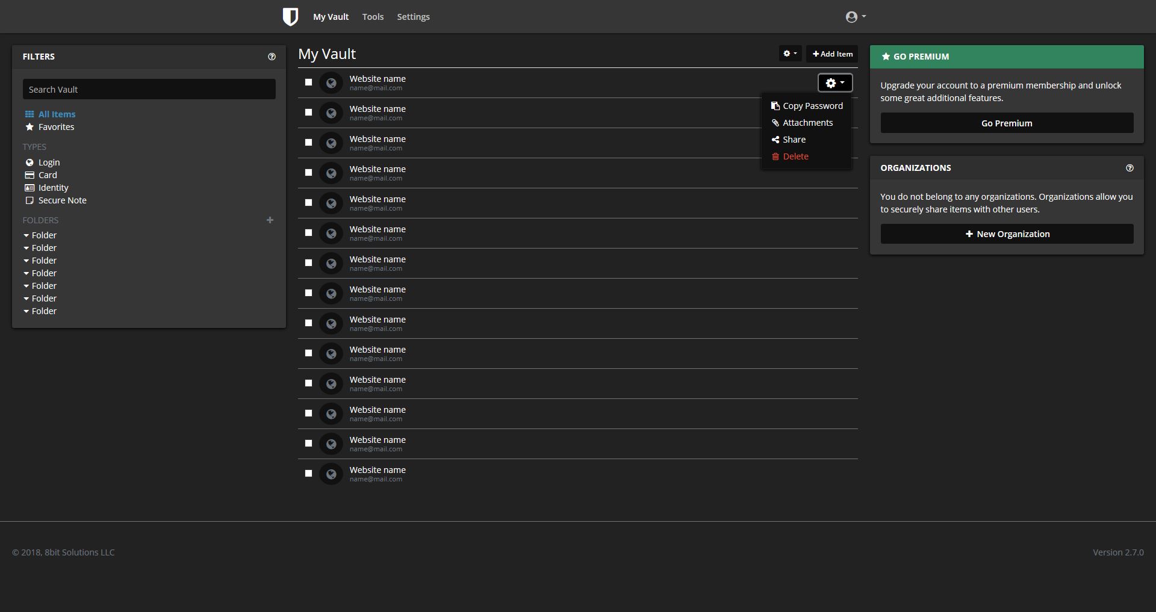1156x612 pixels.
Task: Select the Secure Note type filter
Action: pyautogui.click(x=62, y=200)
